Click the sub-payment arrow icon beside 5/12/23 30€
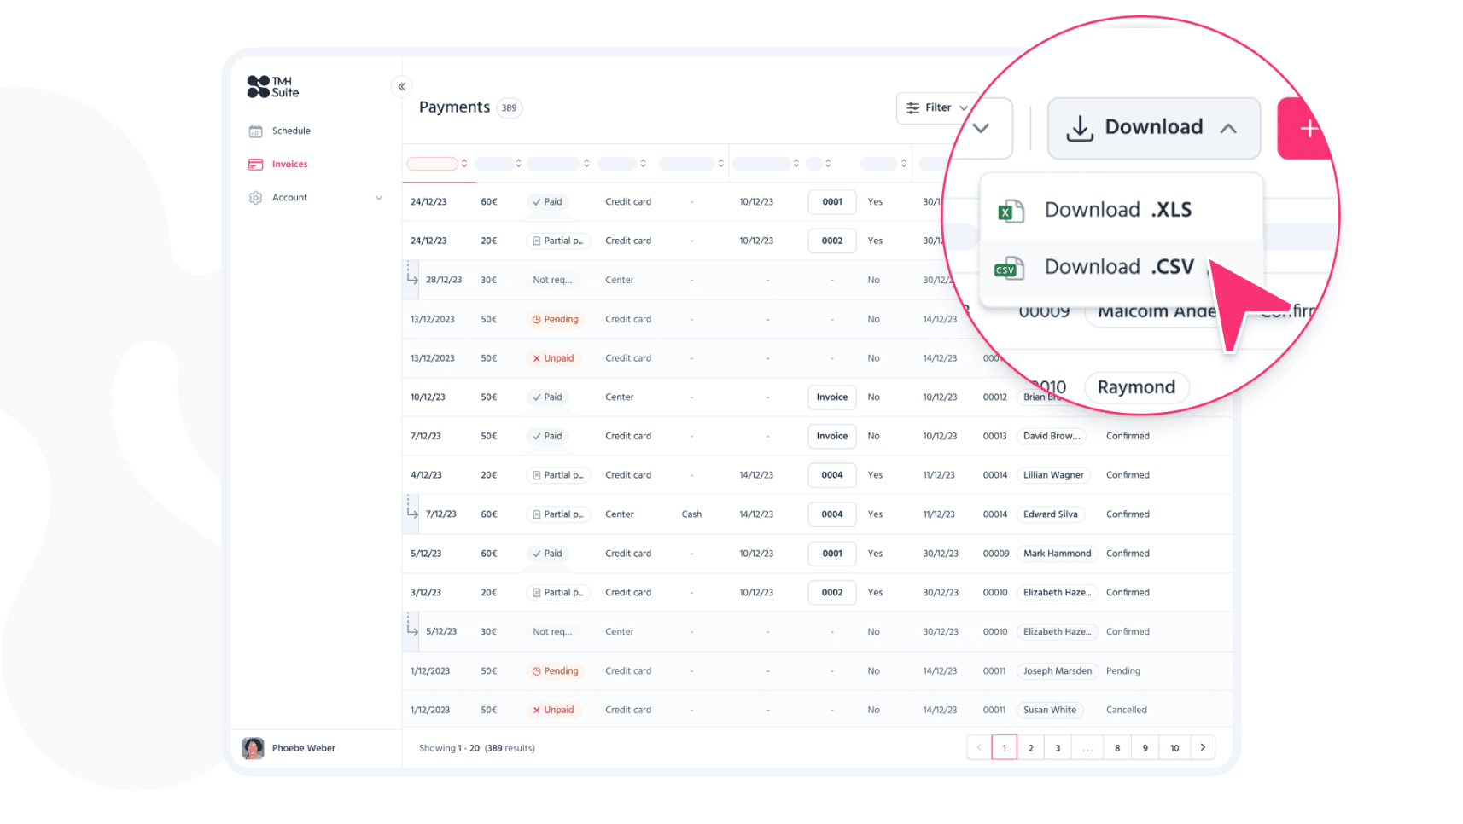This screenshot has width=1463, height=824. click(x=412, y=627)
